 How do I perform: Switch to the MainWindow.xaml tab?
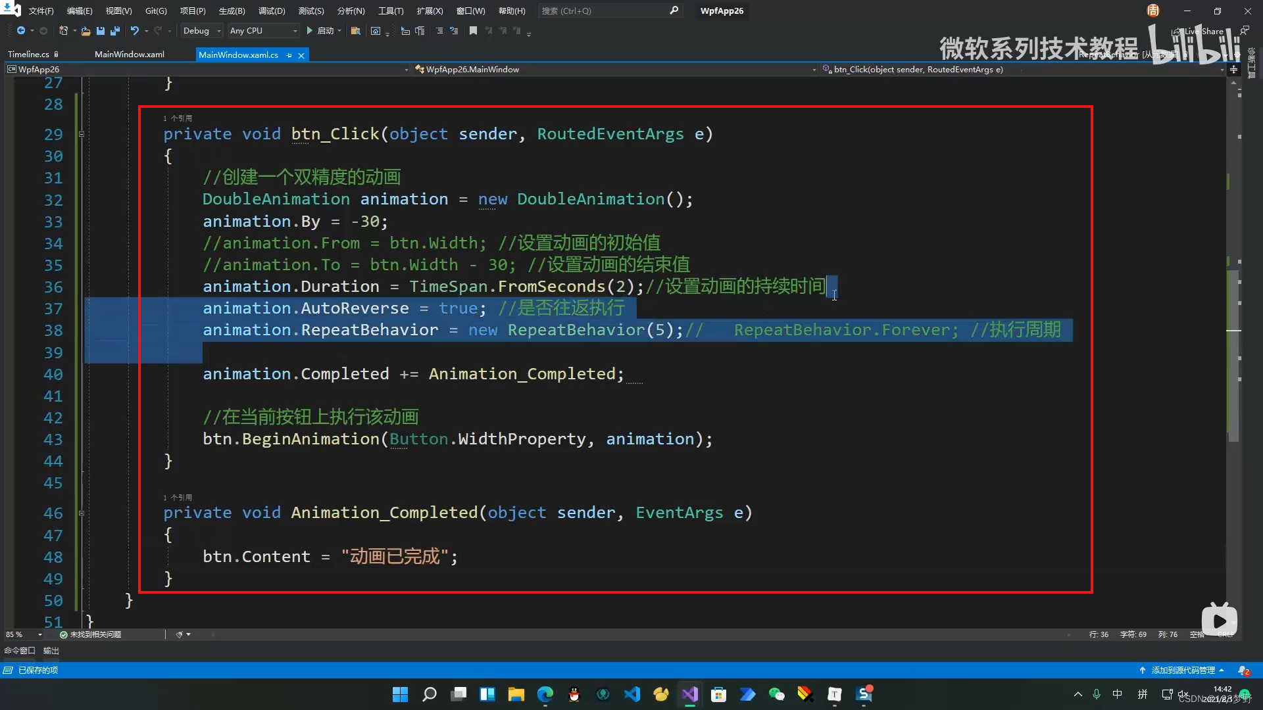click(x=130, y=55)
